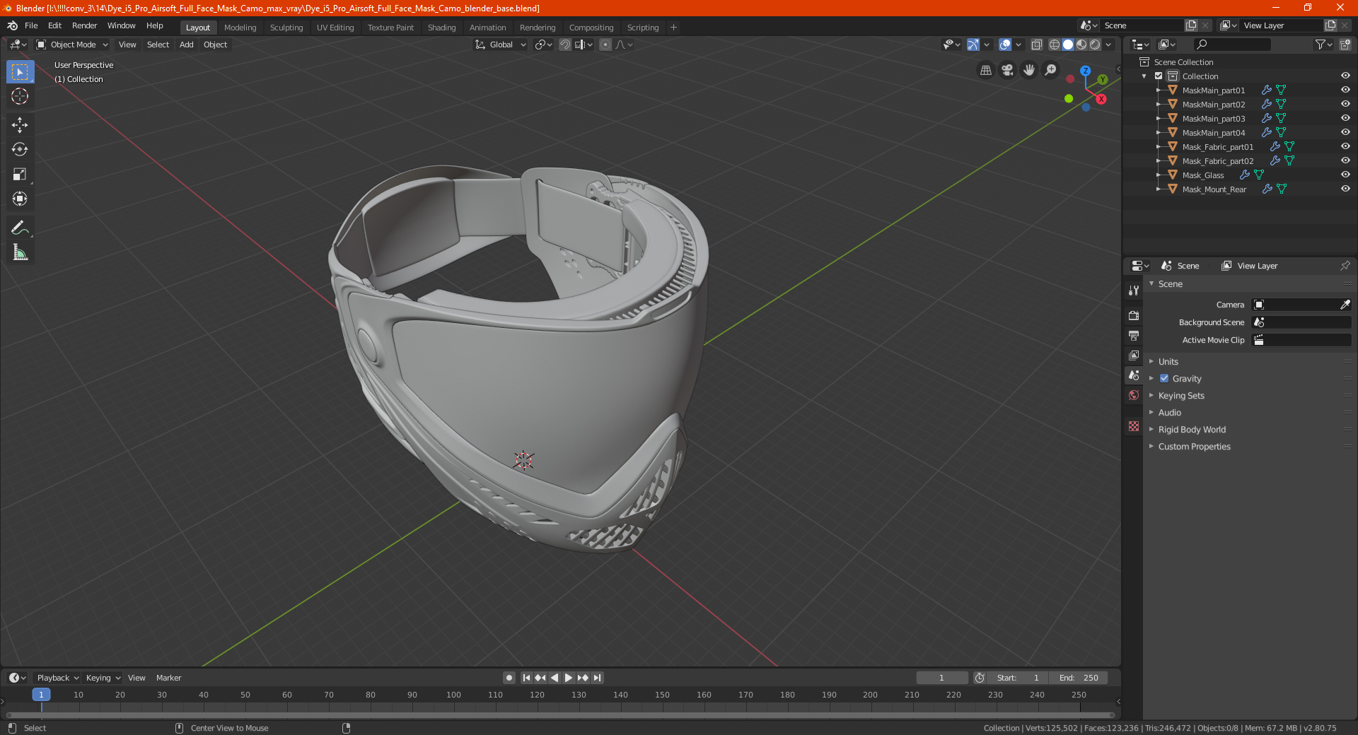Open the Keying dropdown

(x=103, y=678)
